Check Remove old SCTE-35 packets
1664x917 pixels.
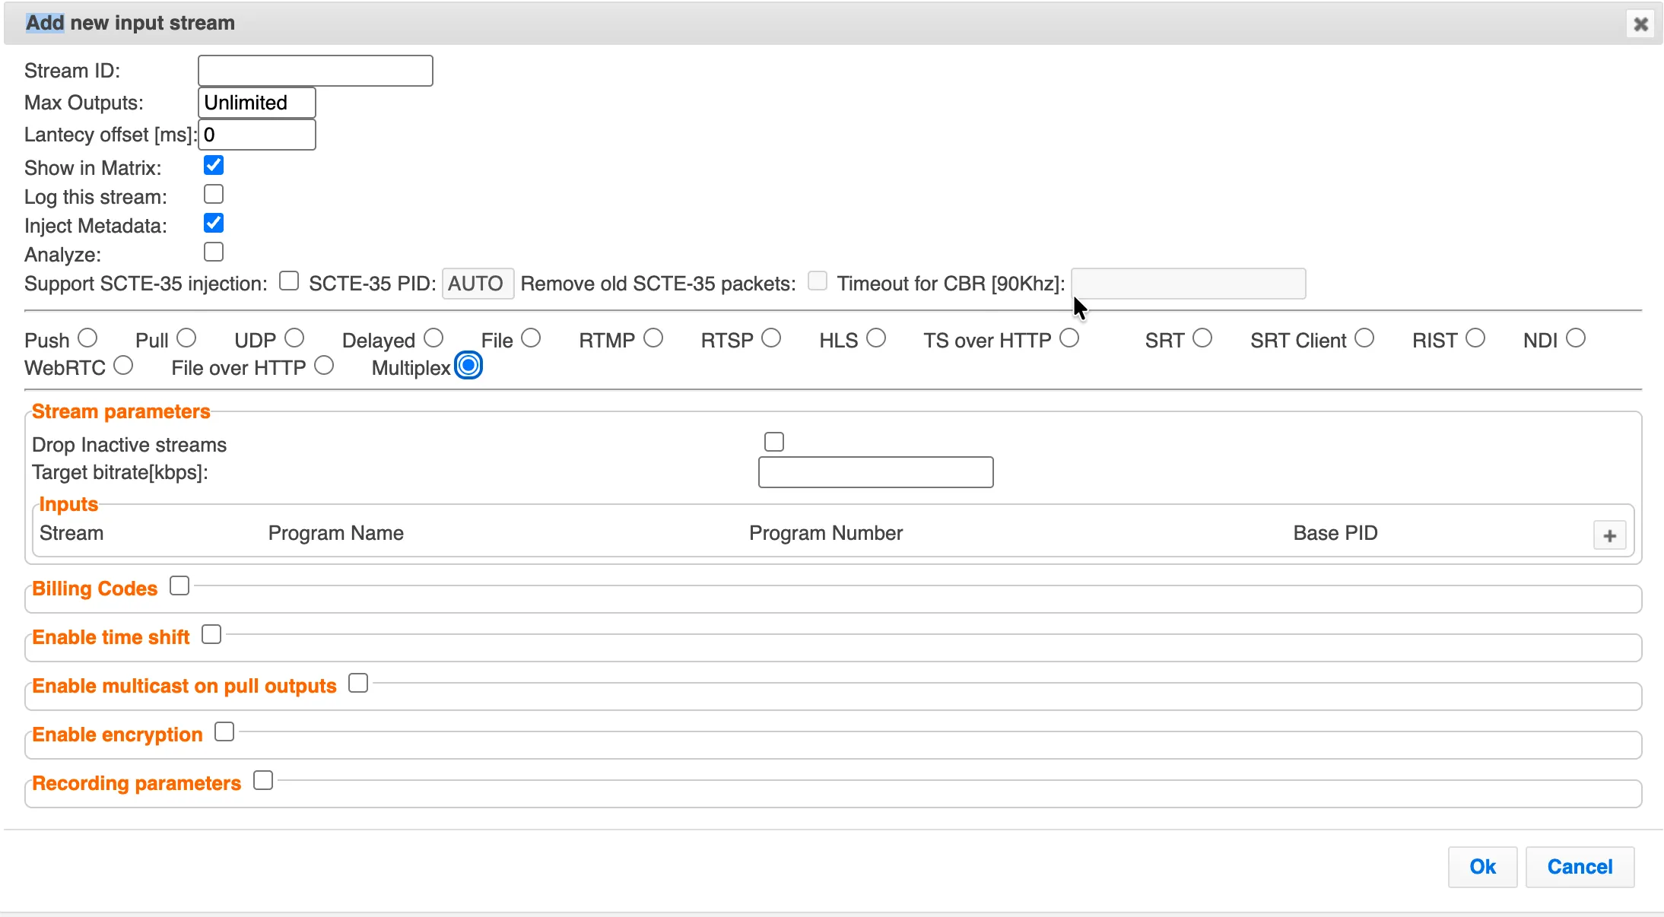tap(818, 281)
